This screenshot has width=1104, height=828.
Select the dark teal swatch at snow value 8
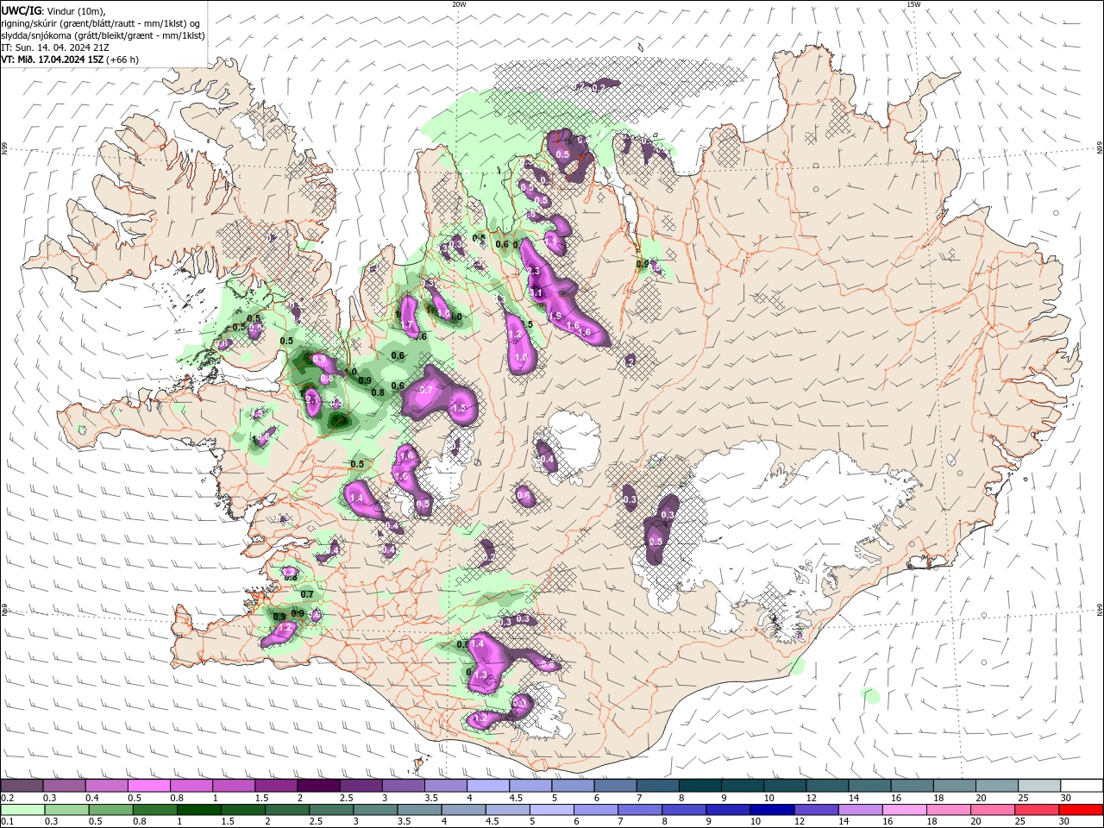(699, 786)
